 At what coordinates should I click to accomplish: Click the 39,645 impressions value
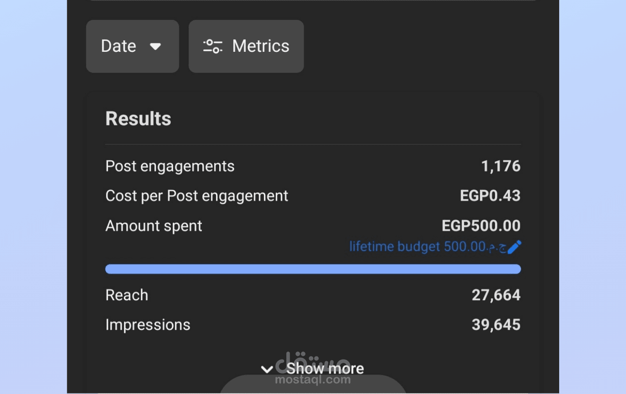(496, 324)
